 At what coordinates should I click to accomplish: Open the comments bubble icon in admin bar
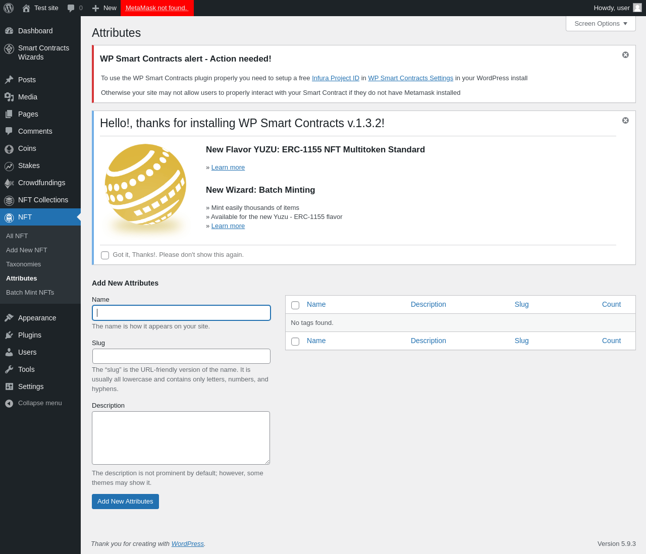click(71, 8)
